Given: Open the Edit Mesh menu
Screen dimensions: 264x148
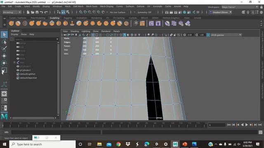Looking at the screenshot, I should click(78, 7).
